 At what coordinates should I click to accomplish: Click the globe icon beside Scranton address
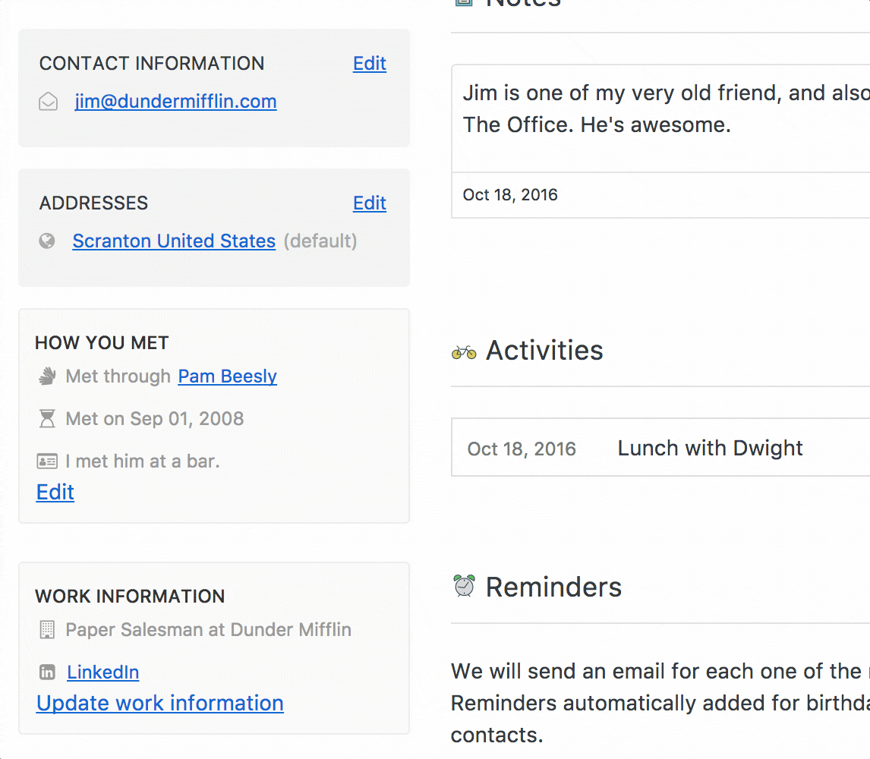coord(47,241)
